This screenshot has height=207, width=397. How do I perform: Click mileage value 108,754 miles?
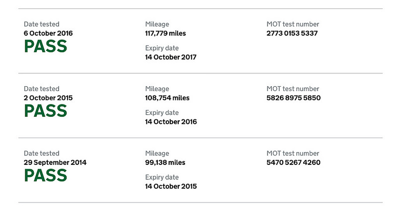coord(167,98)
